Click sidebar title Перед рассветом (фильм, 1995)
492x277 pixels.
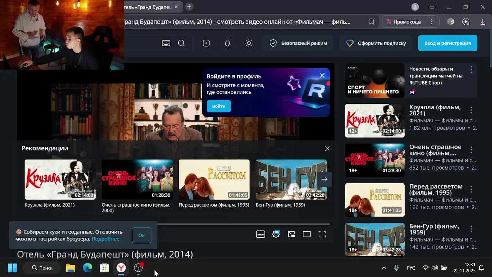click(436, 189)
